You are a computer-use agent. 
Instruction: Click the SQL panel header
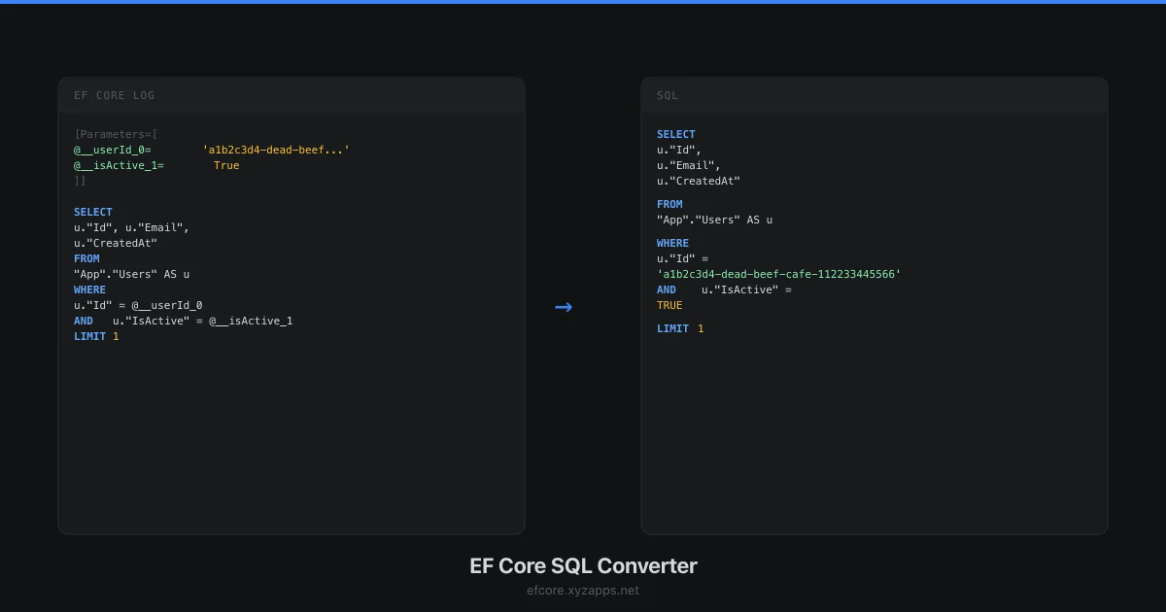[874, 95]
